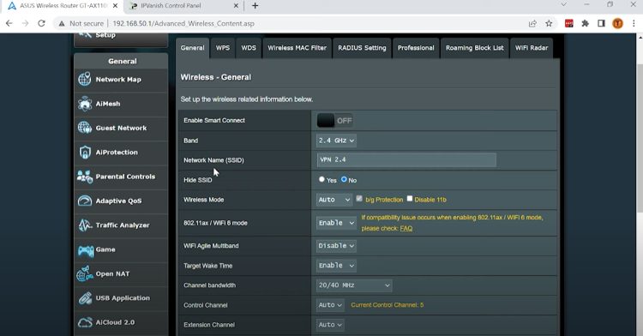Image resolution: width=643 pixels, height=336 pixels.
Task: Click USB Application icon in sidebar
Action: tap(85, 298)
